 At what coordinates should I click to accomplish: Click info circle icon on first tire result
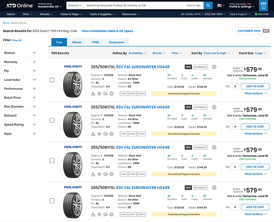point(214,67)
